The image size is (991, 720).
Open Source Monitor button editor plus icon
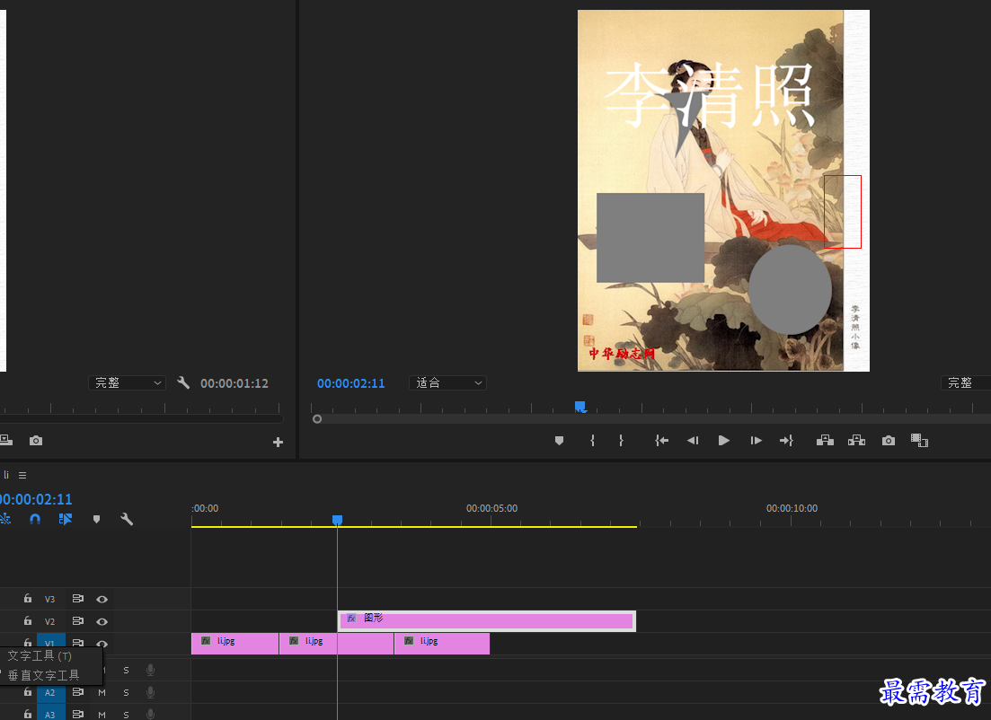(279, 442)
